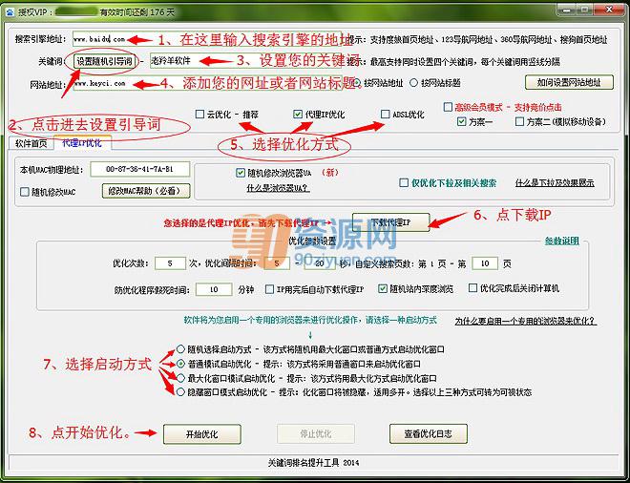This screenshot has width=630, height=483.
Task: Click 开始优化 button
Action: click(x=202, y=434)
